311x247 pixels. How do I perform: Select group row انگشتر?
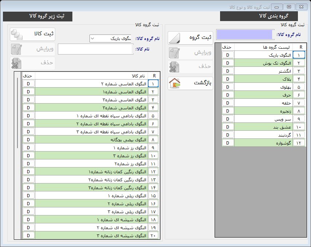tap(263, 71)
